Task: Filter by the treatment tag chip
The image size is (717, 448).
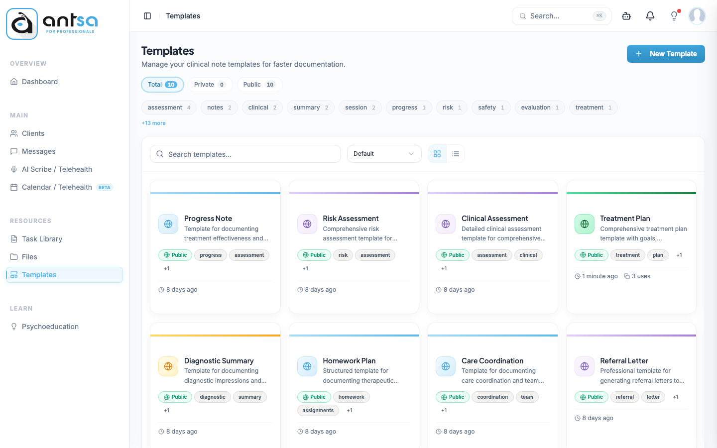Action: coord(594,108)
